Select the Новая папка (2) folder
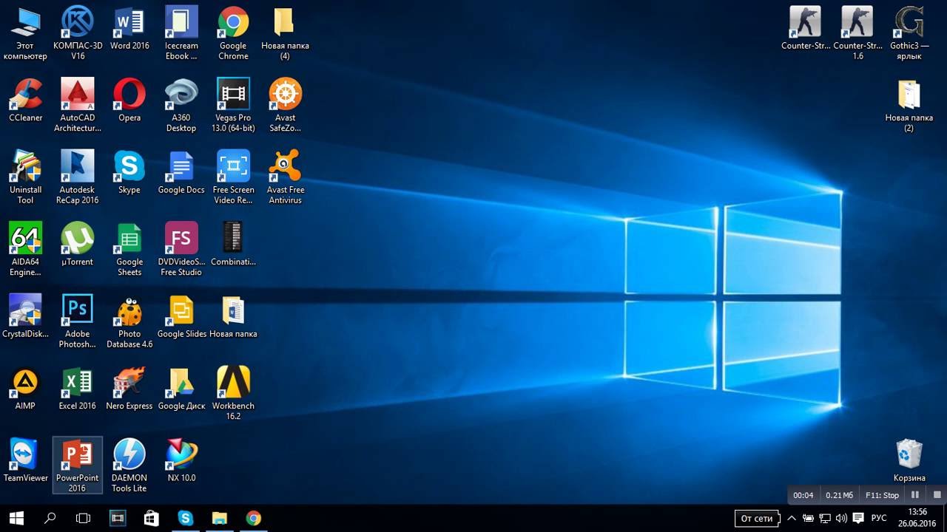Screen dimensions: 947x532 [909, 105]
